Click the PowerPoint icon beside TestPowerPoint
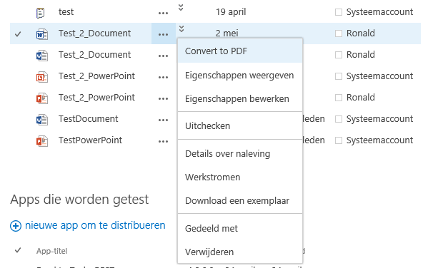This screenshot has width=443, height=268. click(x=42, y=141)
